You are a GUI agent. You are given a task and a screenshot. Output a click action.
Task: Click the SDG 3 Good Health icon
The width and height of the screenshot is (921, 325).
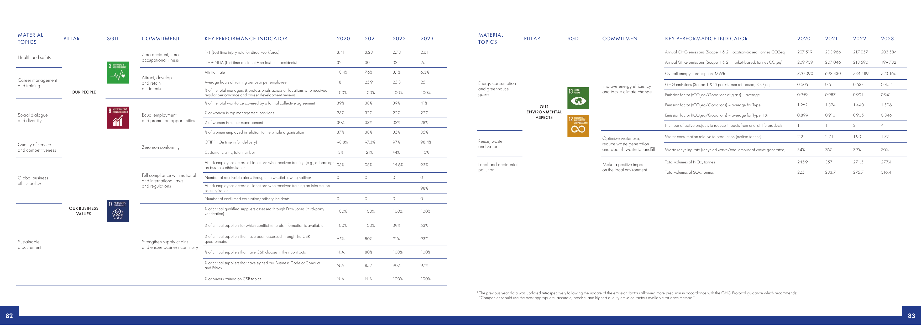point(118,73)
